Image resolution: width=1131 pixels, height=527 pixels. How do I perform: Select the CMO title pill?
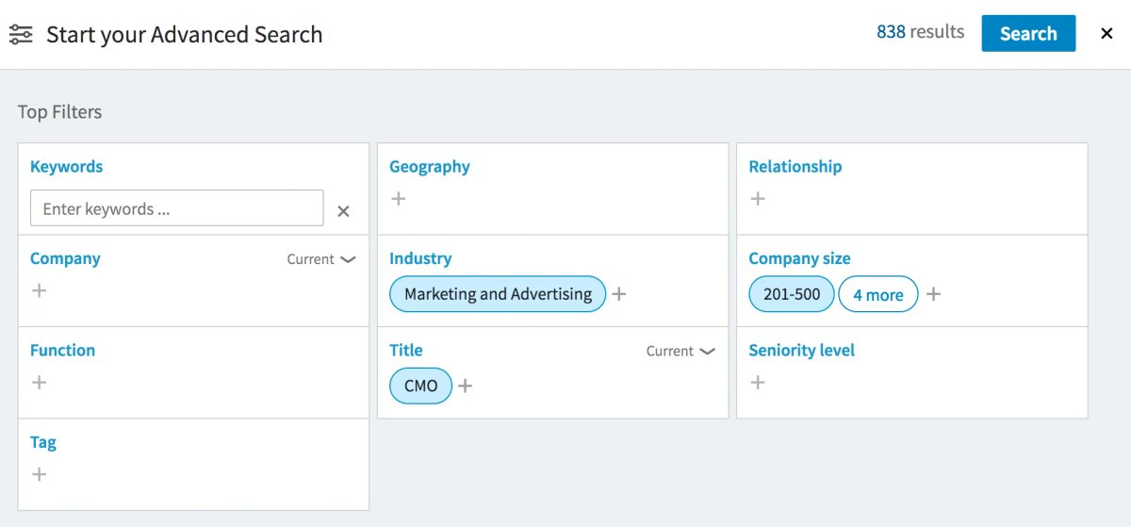(x=420, y=386)
